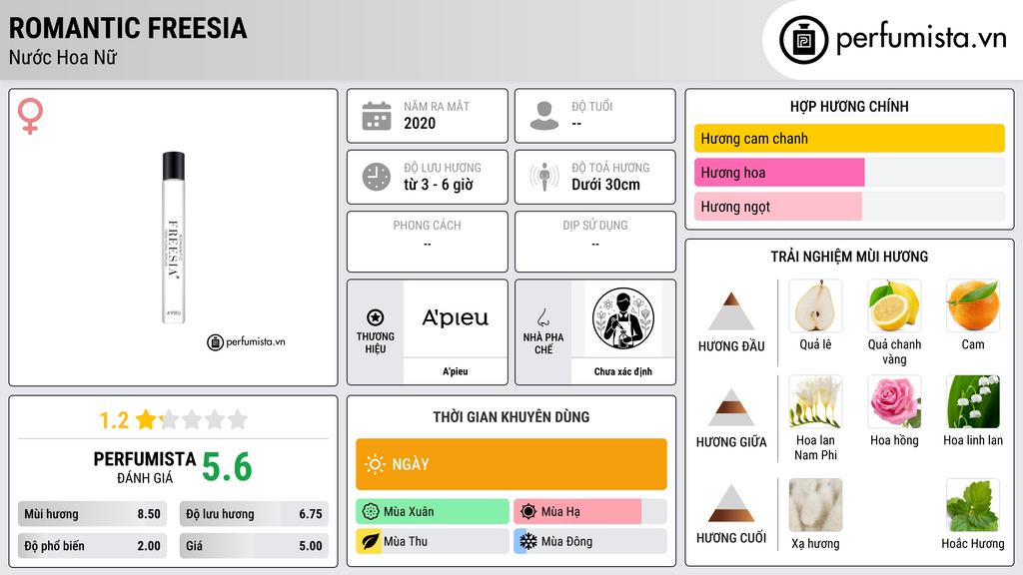The width and height of the screenshot is (1023, 575).
Task: Click the sillage value Dưới 30cm
Action: click(x=606, y=185)
